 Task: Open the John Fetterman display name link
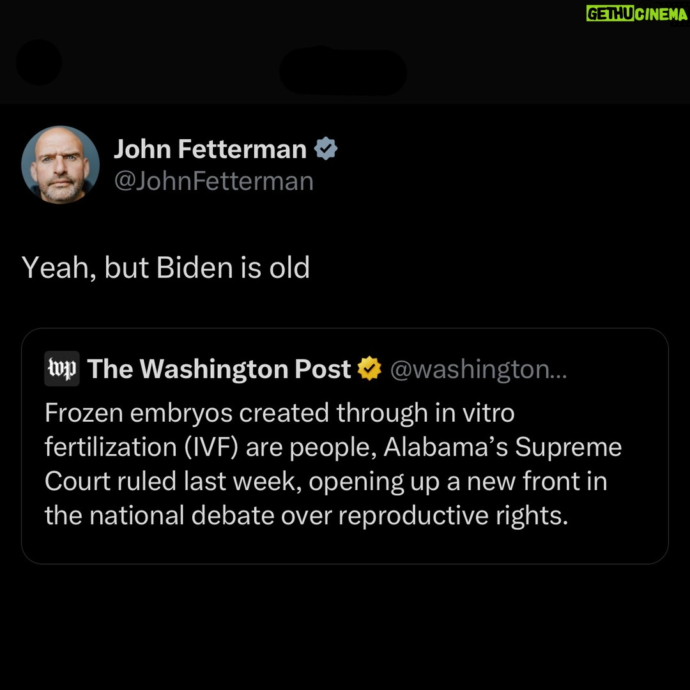pyautogui.click(x=210, y=149)
